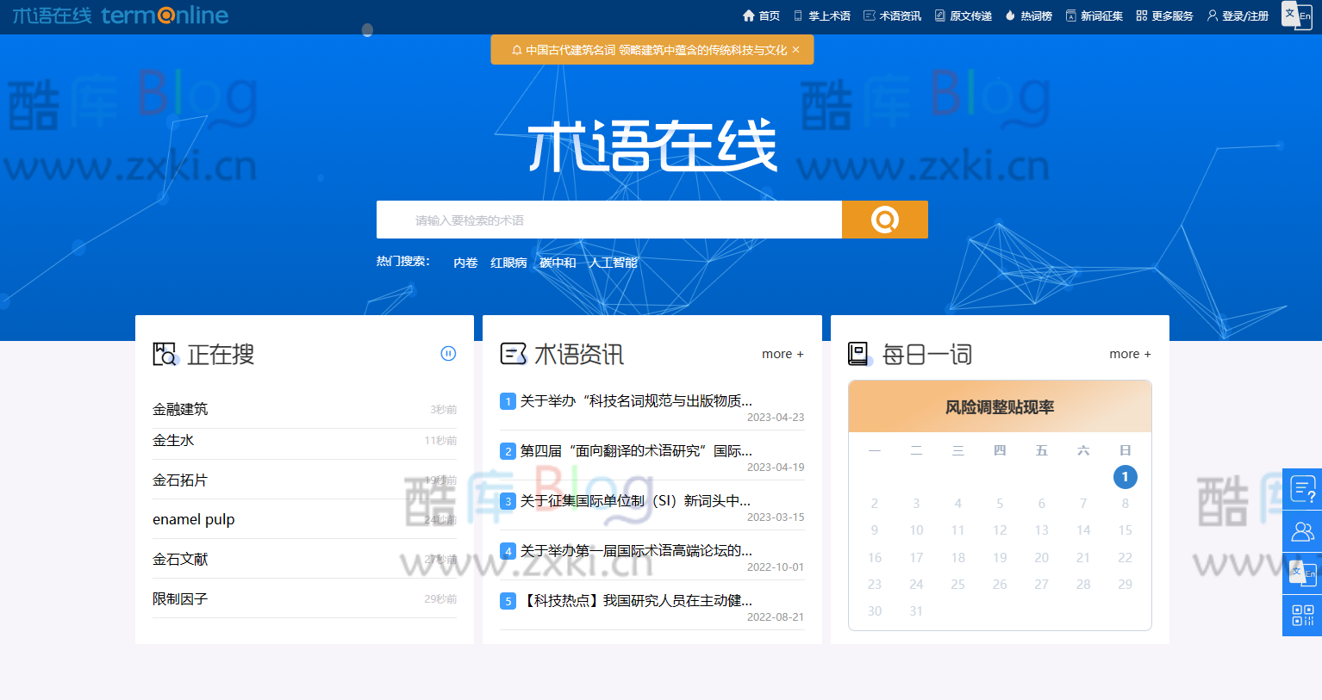Toggle the language switcher in the top-right corner
1322x700 pixels.
point(1295,15)
